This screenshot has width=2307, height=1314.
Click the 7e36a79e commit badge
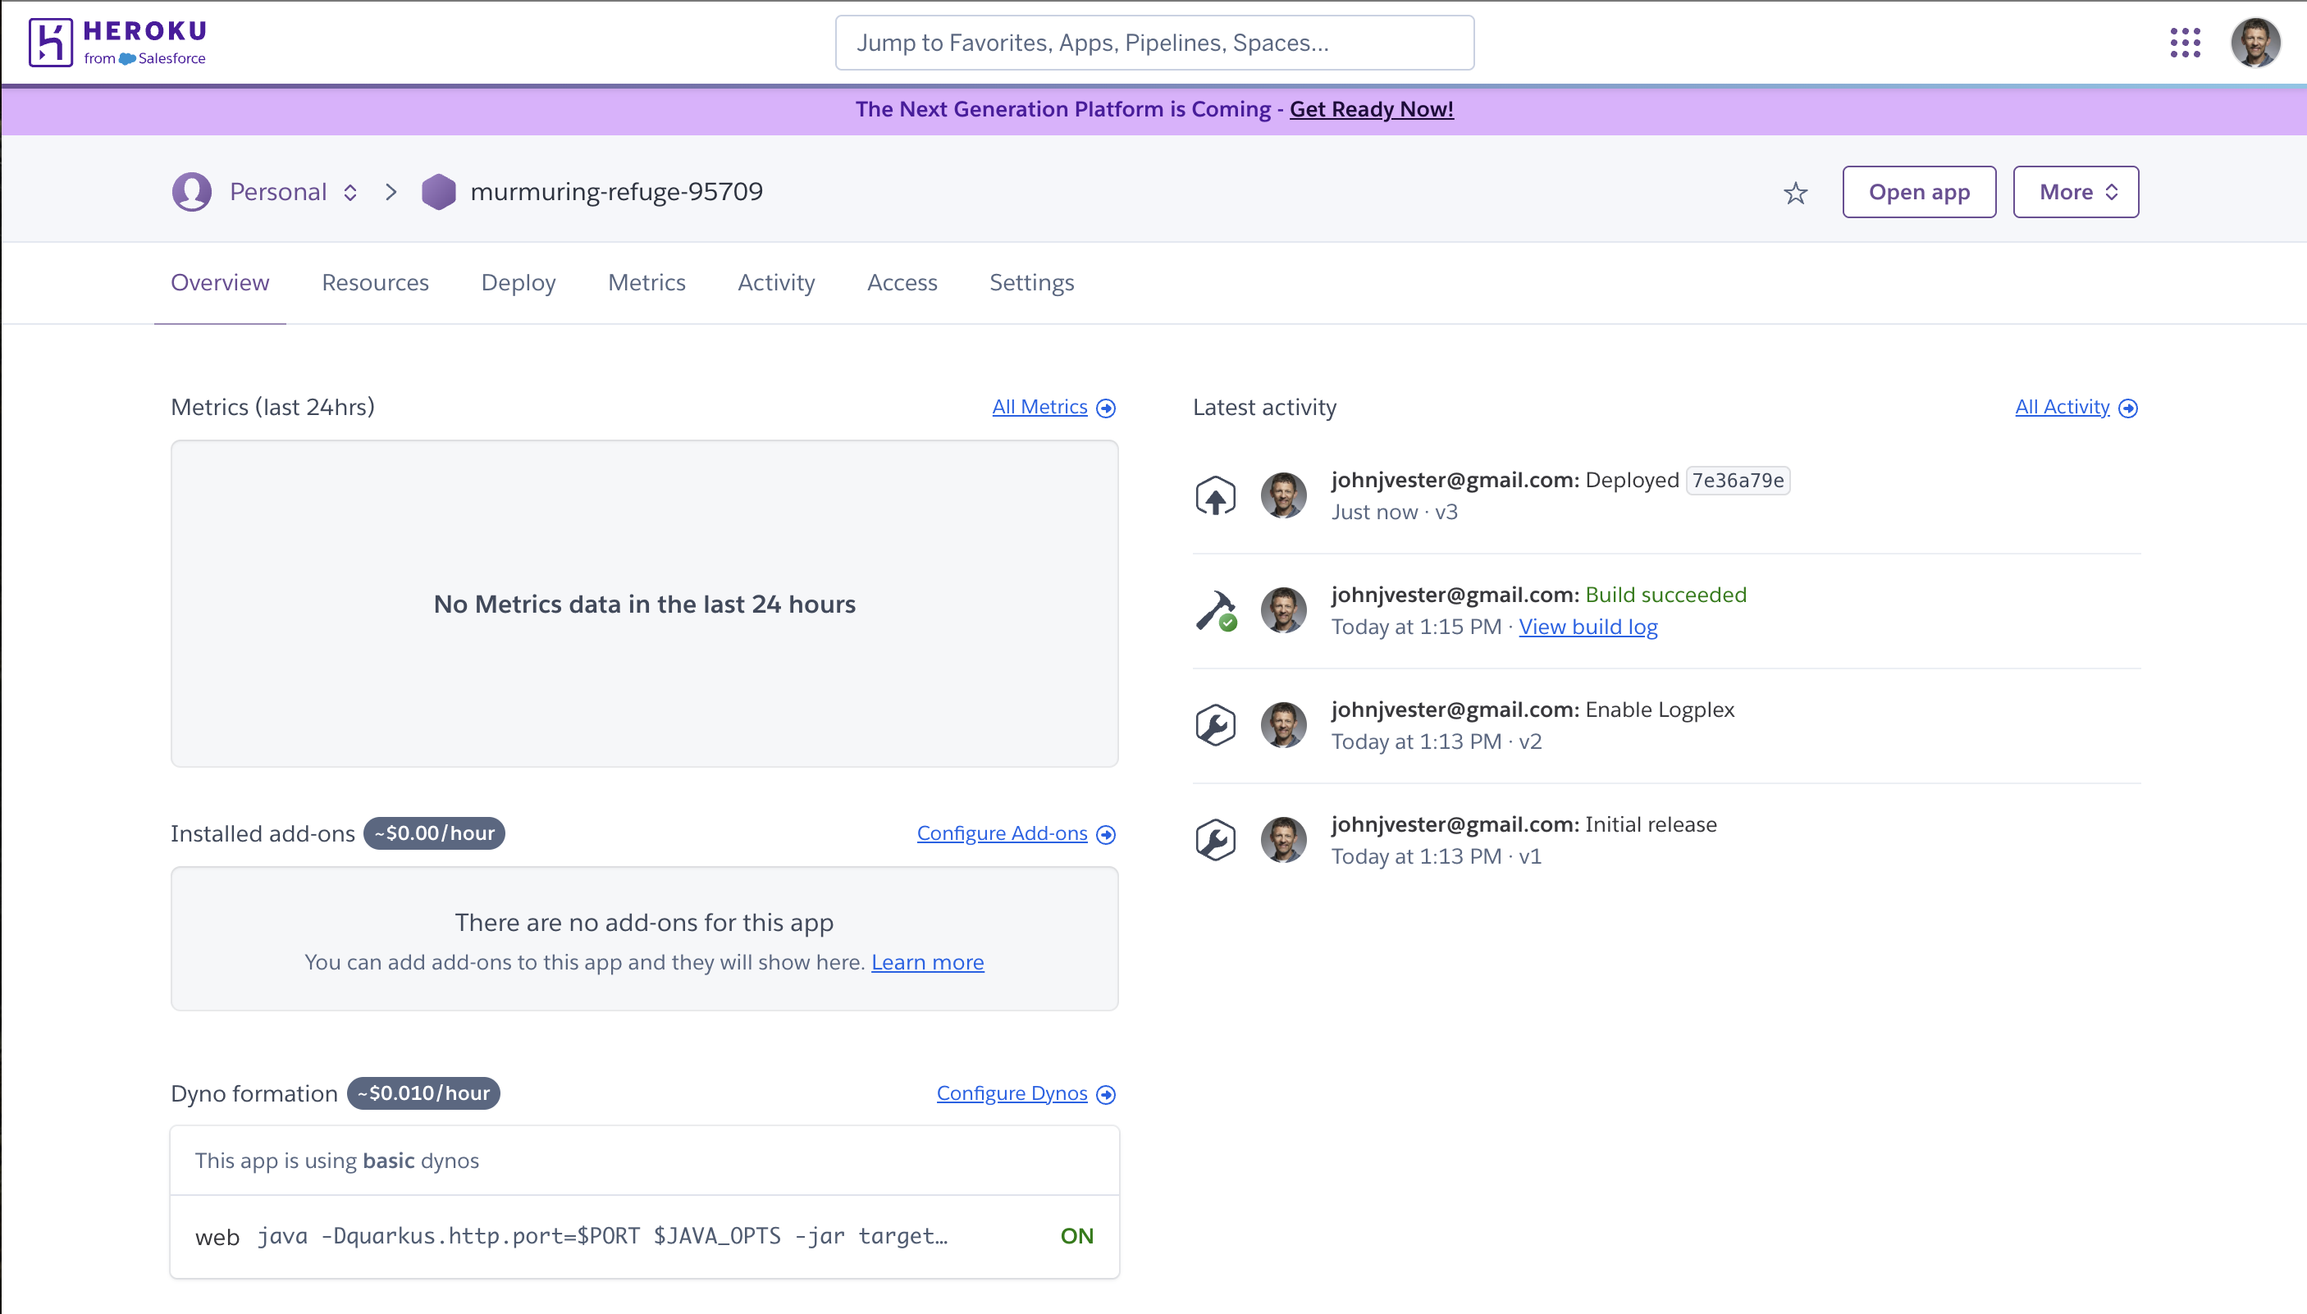pyautogui.click(x=1737, y=479)
